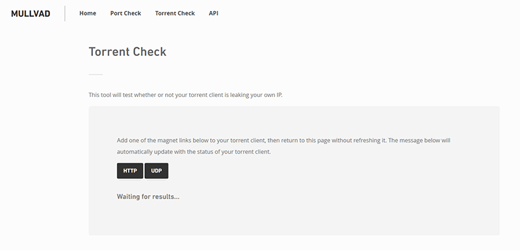The width and height of the screenshot is (520, 250).
Task: Select Torrent Check in the navigation
Action: click(x=175, y=13)
